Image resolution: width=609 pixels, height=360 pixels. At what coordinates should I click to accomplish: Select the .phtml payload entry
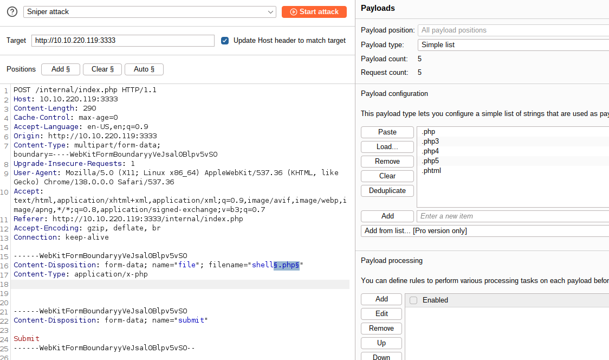513,171
